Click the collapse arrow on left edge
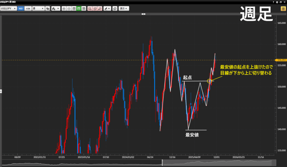 tap(1, 91)
